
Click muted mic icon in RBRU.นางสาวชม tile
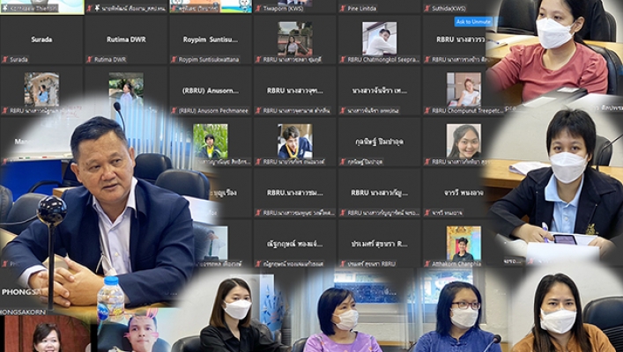259,213
